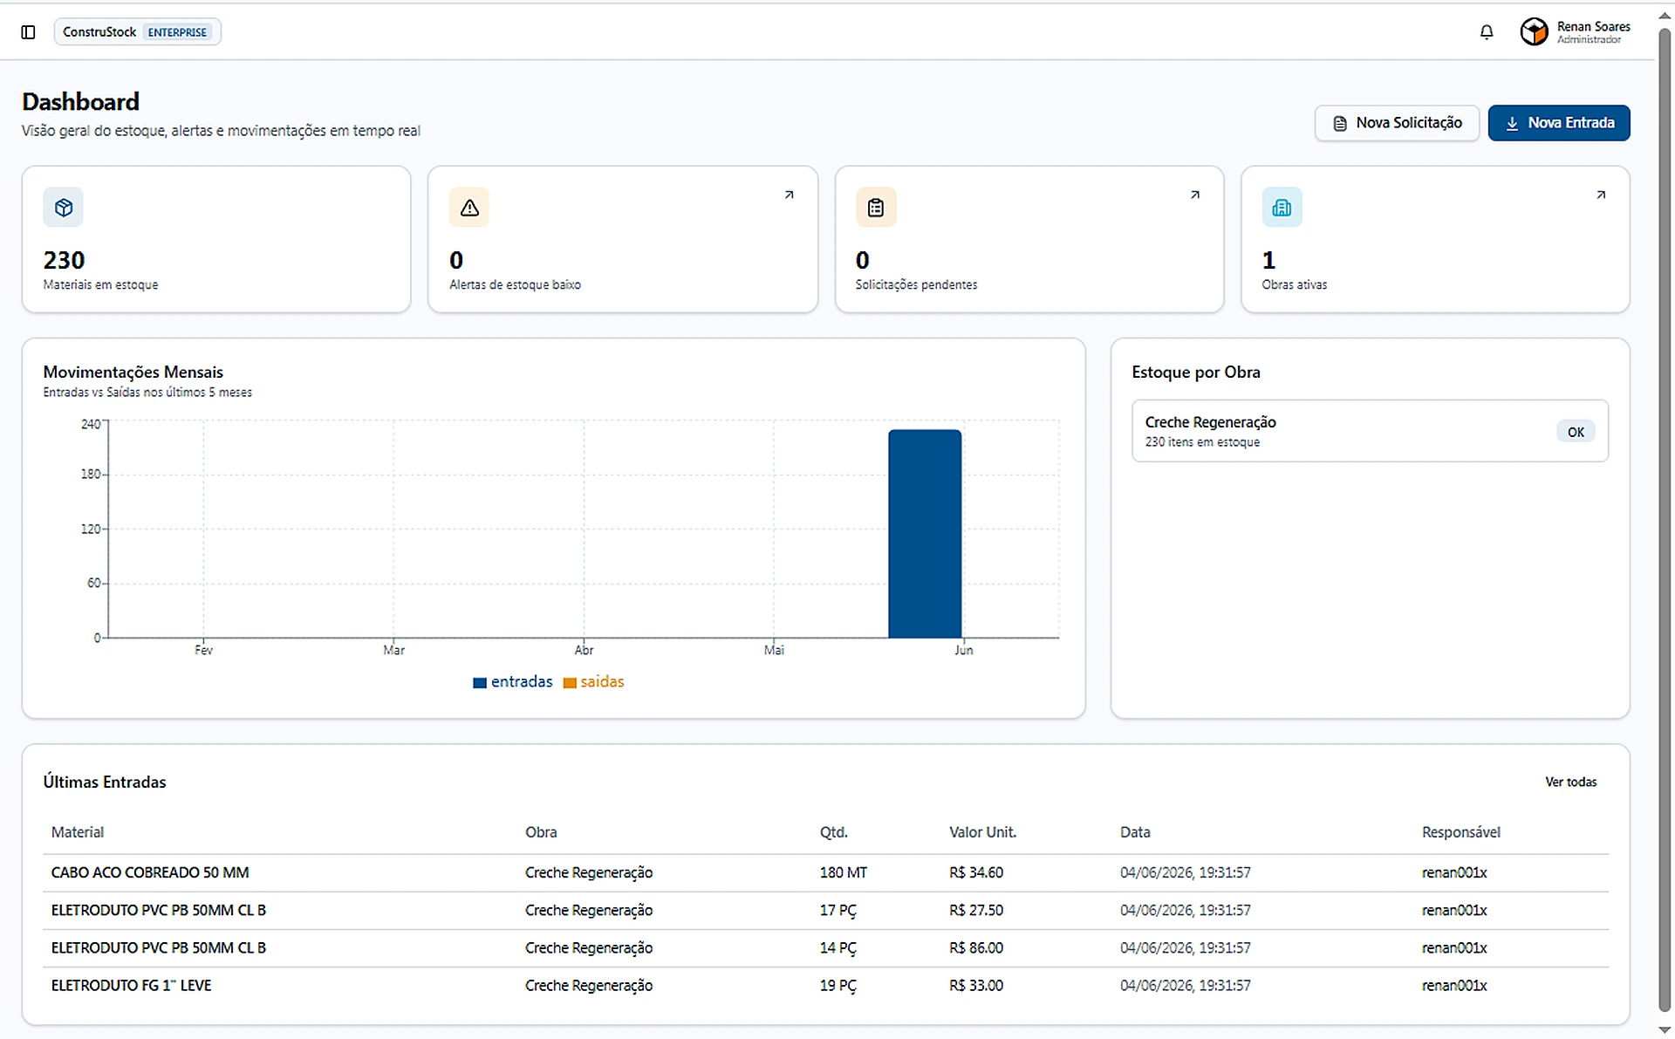The image size is (1675, 1039).
Task: Click Solicitações pendentes label
Action: pyautogui.click(x=916, y=285)
